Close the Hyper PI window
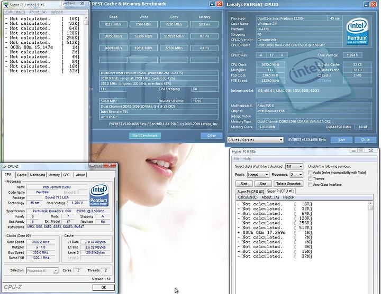The image size is (381, 294). pyautogui.click(x=371, y=150)
